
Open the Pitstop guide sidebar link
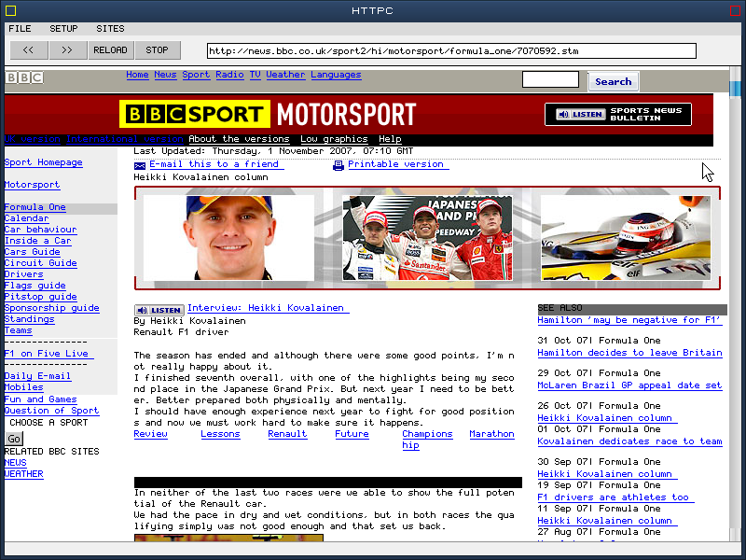tap(40, 297)
